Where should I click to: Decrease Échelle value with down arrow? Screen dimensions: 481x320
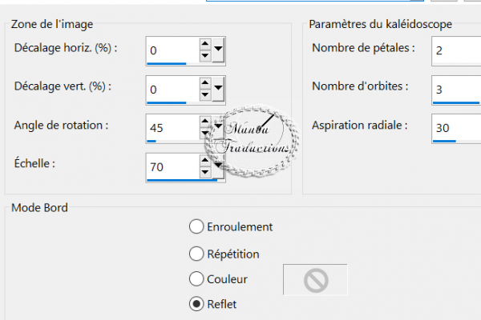click(205, 172)
